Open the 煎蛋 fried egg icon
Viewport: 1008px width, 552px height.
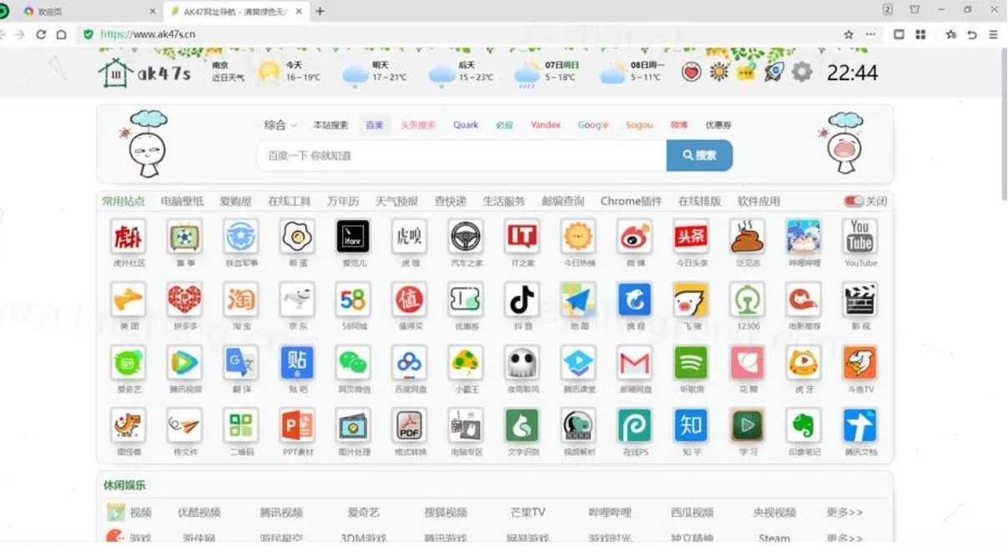coord(297,237)
